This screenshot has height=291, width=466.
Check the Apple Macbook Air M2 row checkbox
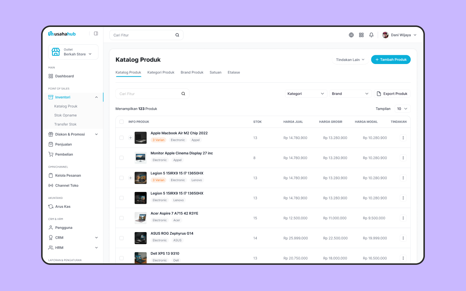[x=122, y=138]
